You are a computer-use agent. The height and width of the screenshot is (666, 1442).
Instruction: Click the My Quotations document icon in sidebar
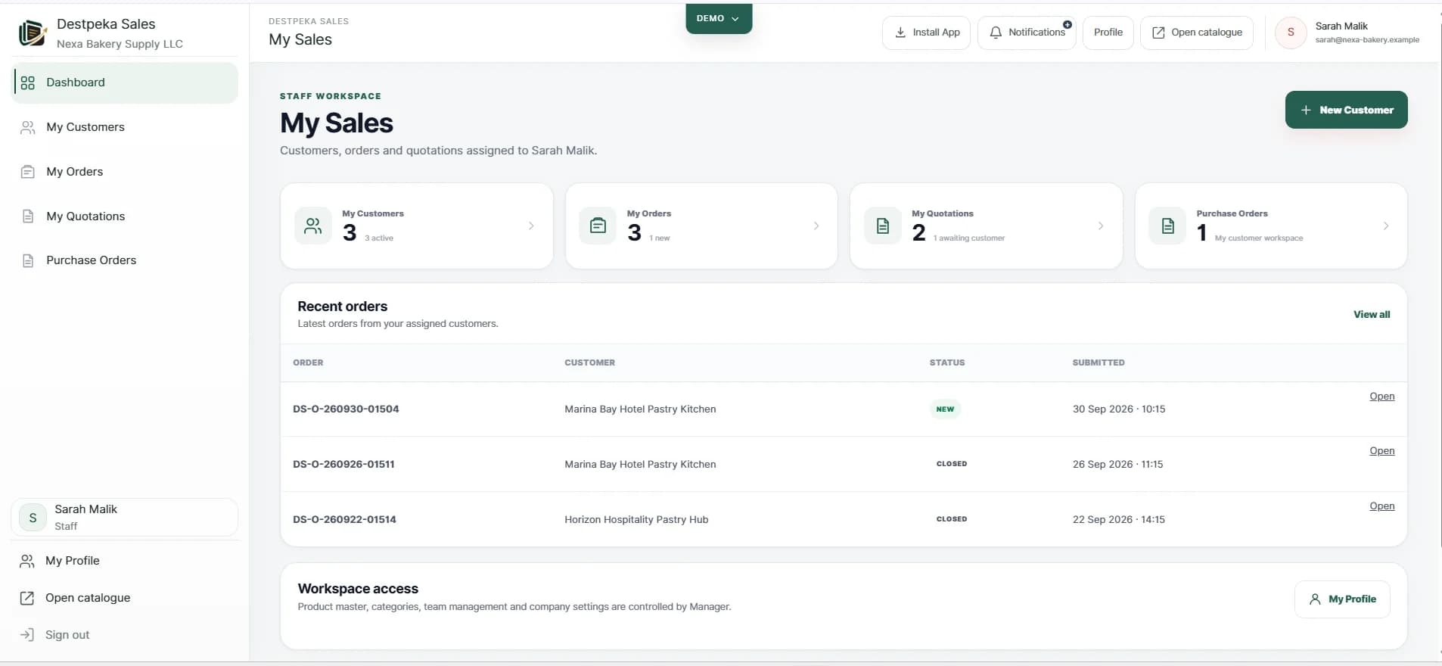pos(28,216)
